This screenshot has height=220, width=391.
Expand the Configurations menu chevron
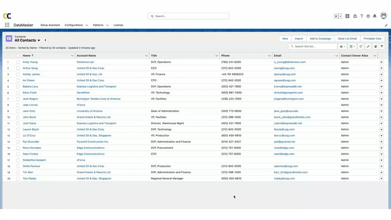87,25
